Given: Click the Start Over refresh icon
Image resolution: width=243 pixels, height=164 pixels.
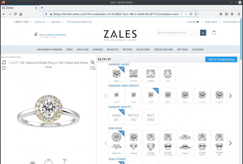Looking at the screenshot, I should (x=4, y=63).
